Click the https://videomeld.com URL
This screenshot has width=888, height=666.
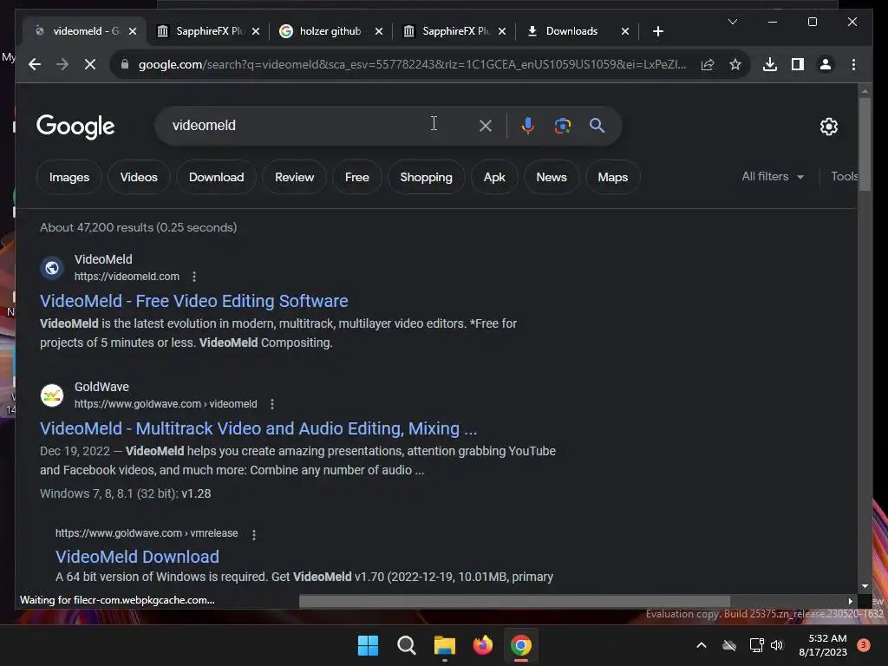coord(127,277)
